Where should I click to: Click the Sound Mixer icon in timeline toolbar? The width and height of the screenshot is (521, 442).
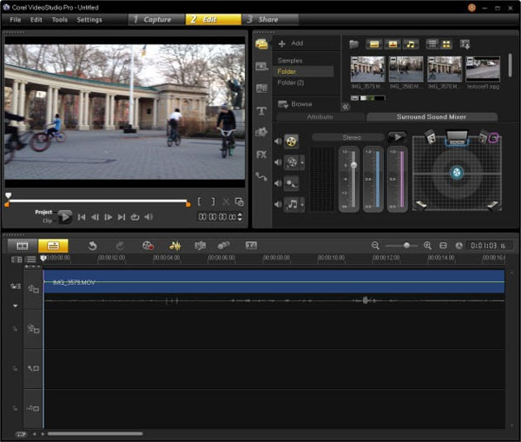(175, 246)
